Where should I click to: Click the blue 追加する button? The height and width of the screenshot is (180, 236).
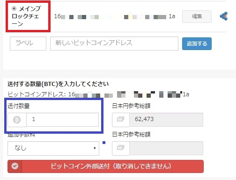197,43
